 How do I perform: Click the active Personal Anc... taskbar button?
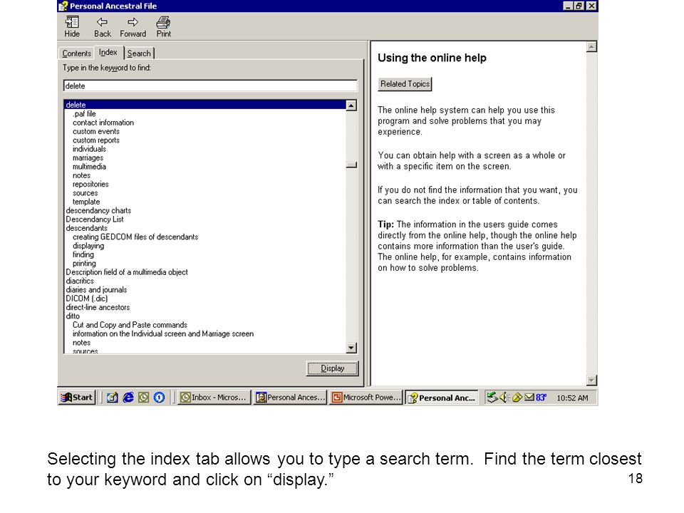tap(442, 398)
